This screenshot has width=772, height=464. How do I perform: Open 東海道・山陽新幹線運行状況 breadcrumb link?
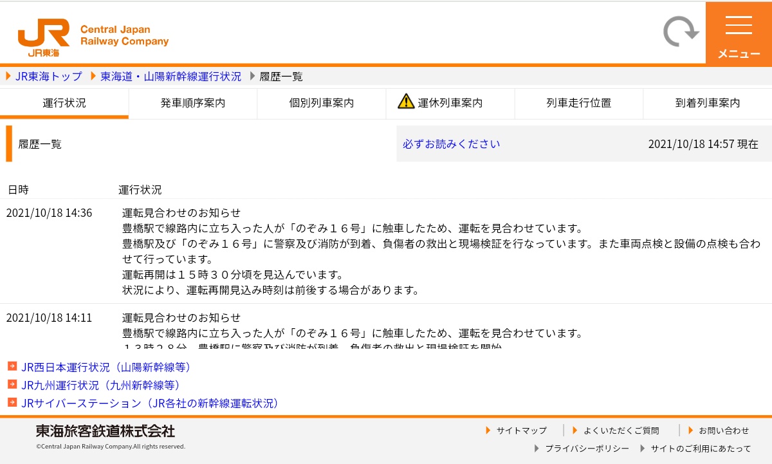tap(170, 77)
